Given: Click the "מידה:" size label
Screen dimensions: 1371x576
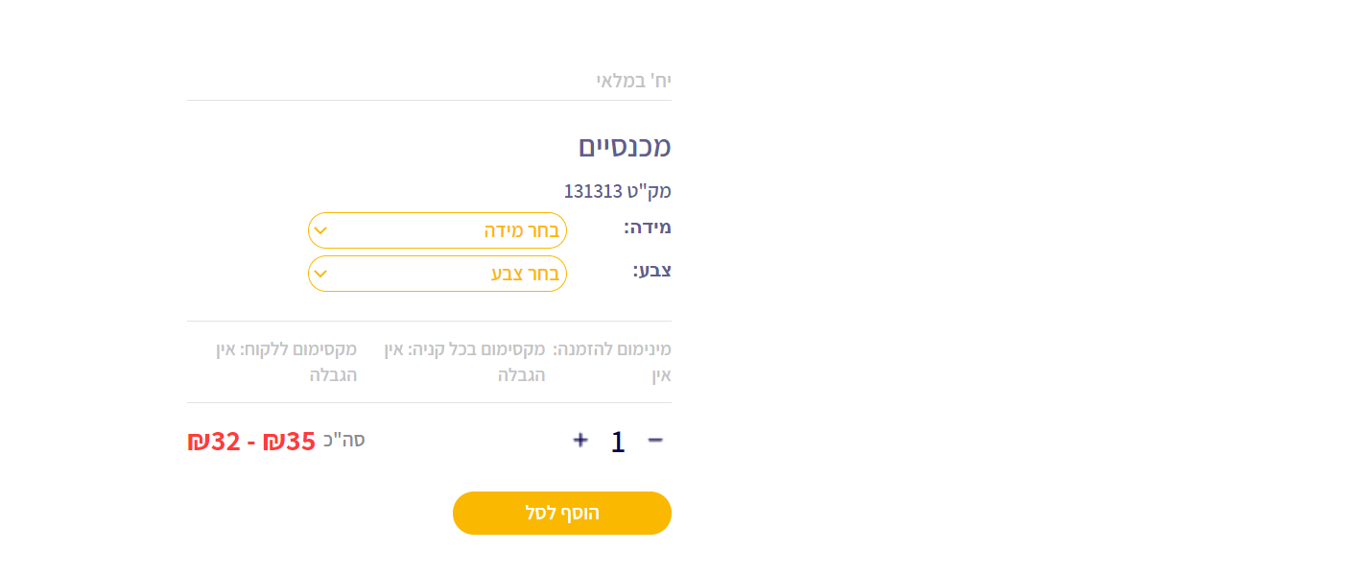Looking at the screenshot, I should point(648,228).
